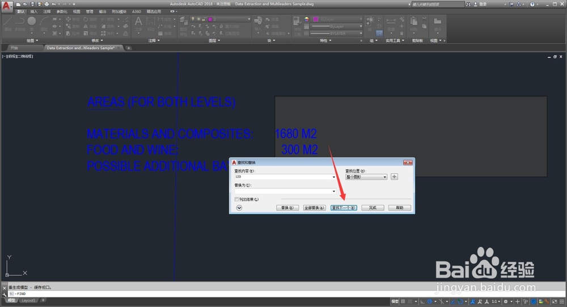Toggle object snap tracking in status bar
567x307 pixels.
[452, 301]
